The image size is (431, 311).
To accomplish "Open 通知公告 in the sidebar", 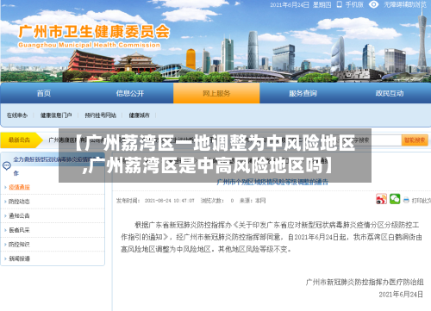I will click(x=19, y=216).
